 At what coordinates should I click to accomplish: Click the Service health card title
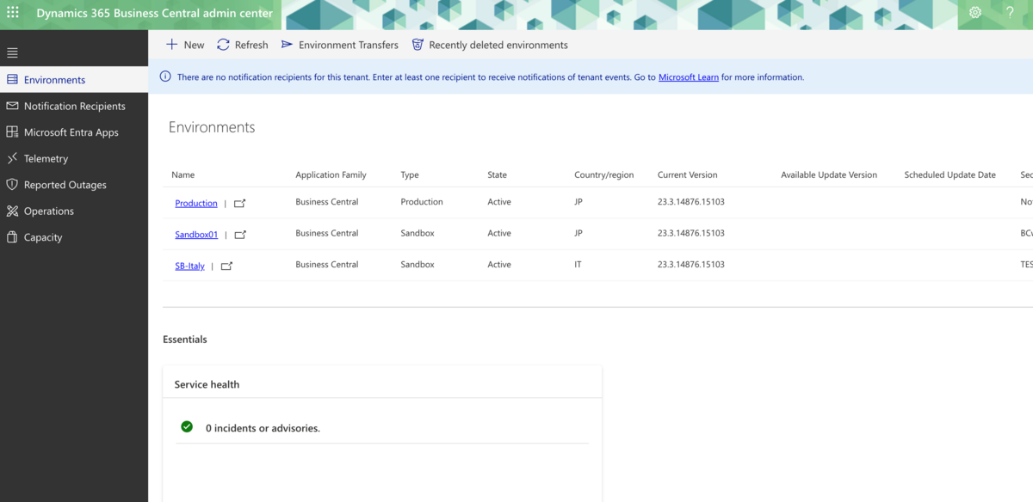pyautogui.click(x=207, y=384)
